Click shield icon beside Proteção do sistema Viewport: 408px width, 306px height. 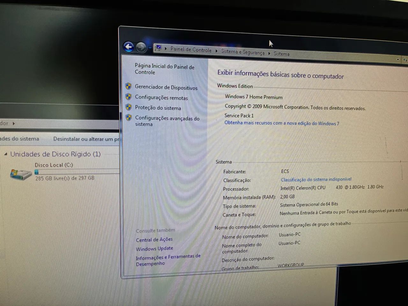tap(128, 107)
